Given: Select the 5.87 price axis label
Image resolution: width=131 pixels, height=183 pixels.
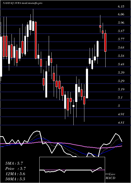Looking at the screenshot, I should pos(121,31).
